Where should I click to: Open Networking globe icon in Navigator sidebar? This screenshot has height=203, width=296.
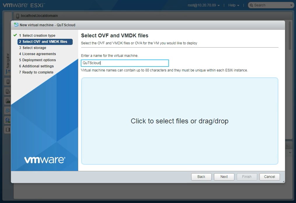pos(8,120)
